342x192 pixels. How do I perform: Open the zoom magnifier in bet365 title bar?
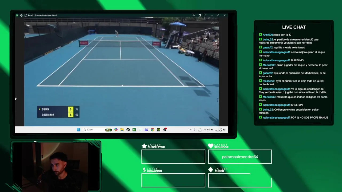194,15
